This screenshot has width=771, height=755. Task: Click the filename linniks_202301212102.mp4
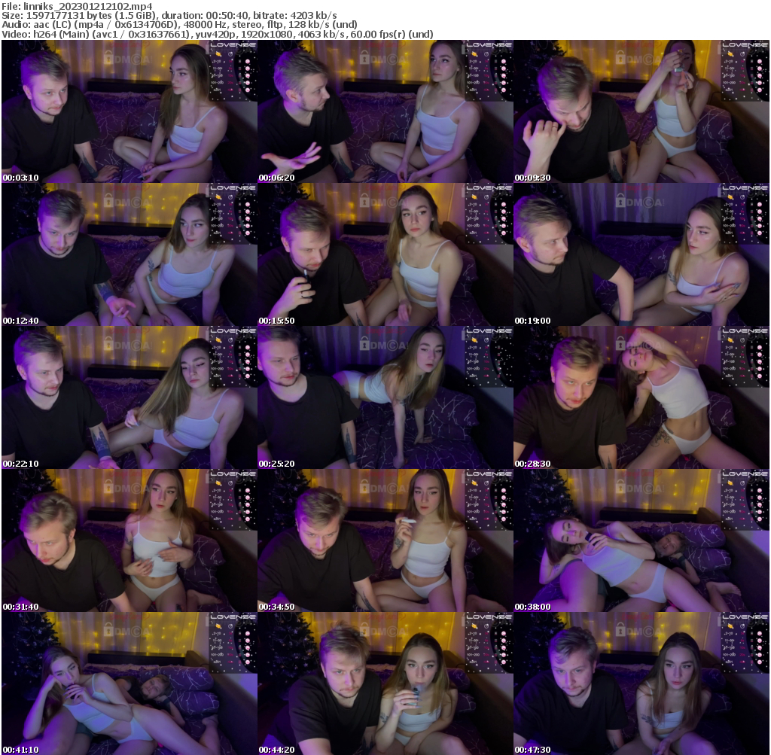click(75, 6)
